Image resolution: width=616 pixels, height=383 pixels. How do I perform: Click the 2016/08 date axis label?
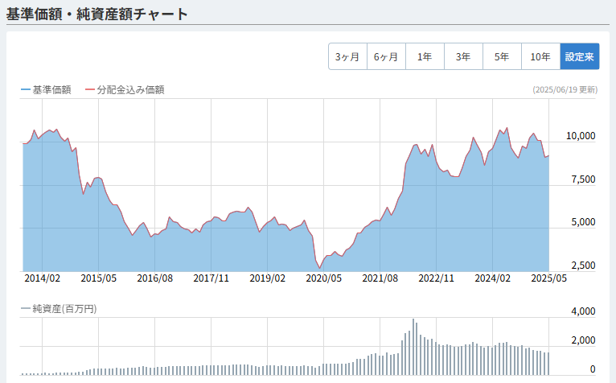click(154, 278)
